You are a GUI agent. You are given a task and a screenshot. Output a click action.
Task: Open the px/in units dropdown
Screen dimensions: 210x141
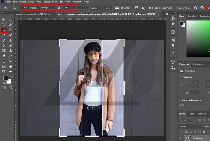[96, 8]
